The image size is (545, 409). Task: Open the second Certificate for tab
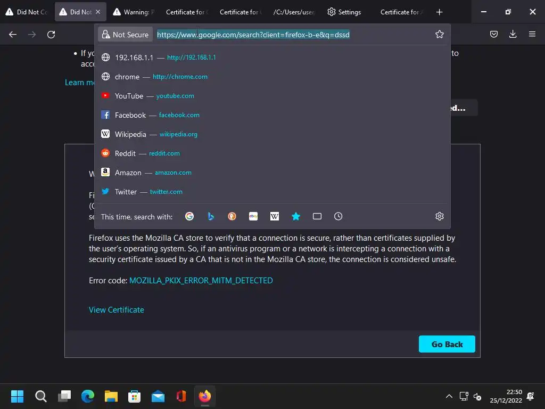(241, 12)
